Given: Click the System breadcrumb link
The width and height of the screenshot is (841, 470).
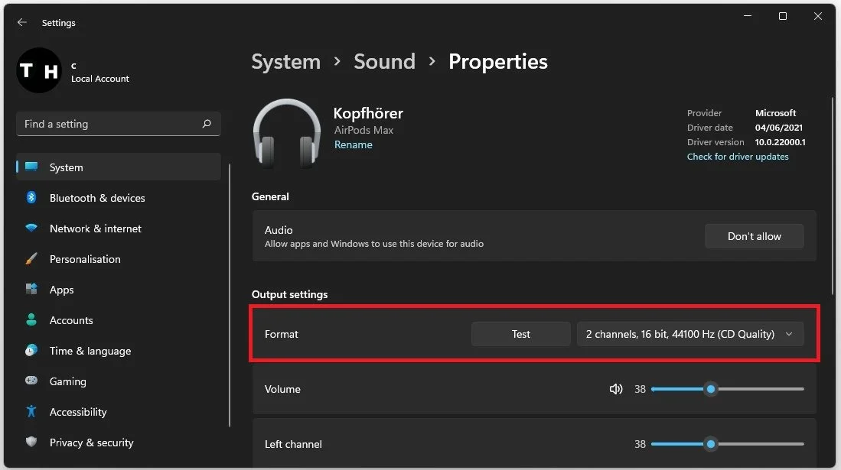Looking at the screenshot, I should [x=285, y=61].
